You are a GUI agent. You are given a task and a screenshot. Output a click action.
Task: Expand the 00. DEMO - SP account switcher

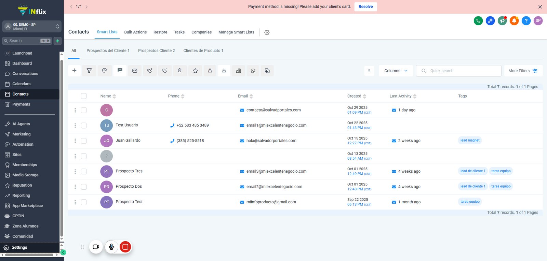coord(32,27)
